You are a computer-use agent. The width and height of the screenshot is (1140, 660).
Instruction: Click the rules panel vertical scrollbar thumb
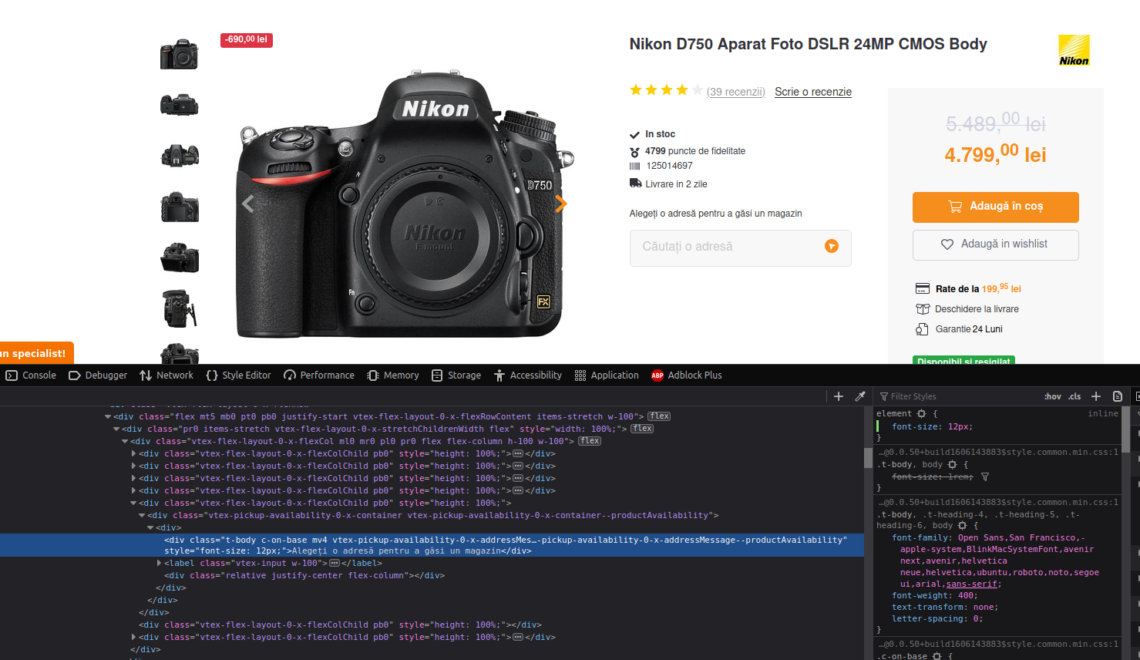click(1125, 429)
